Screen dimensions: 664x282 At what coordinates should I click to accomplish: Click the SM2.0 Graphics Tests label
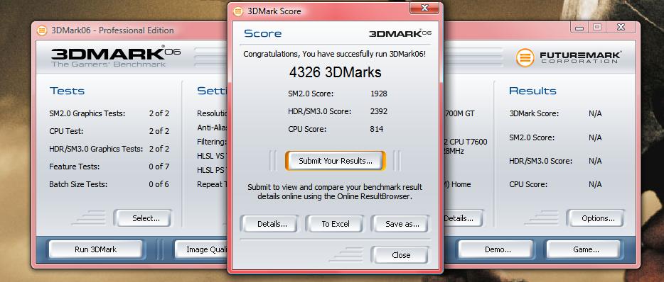87,113
